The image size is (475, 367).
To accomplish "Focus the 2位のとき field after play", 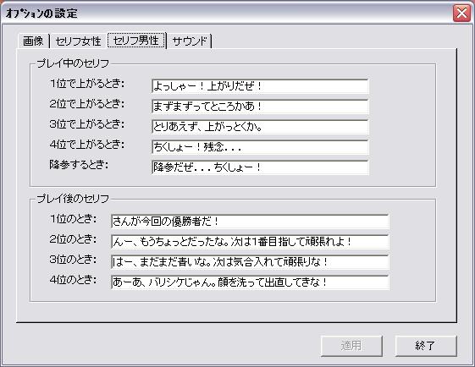I will coord(250,242).
